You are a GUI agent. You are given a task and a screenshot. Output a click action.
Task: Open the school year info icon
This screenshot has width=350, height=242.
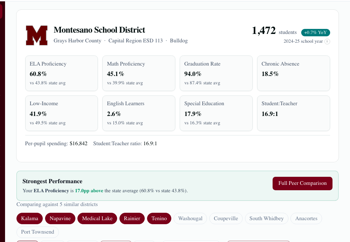point(327,41)
